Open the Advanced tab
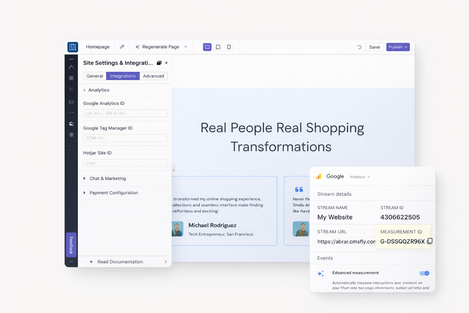Screen dimensions: 469x313 (153, 76)
